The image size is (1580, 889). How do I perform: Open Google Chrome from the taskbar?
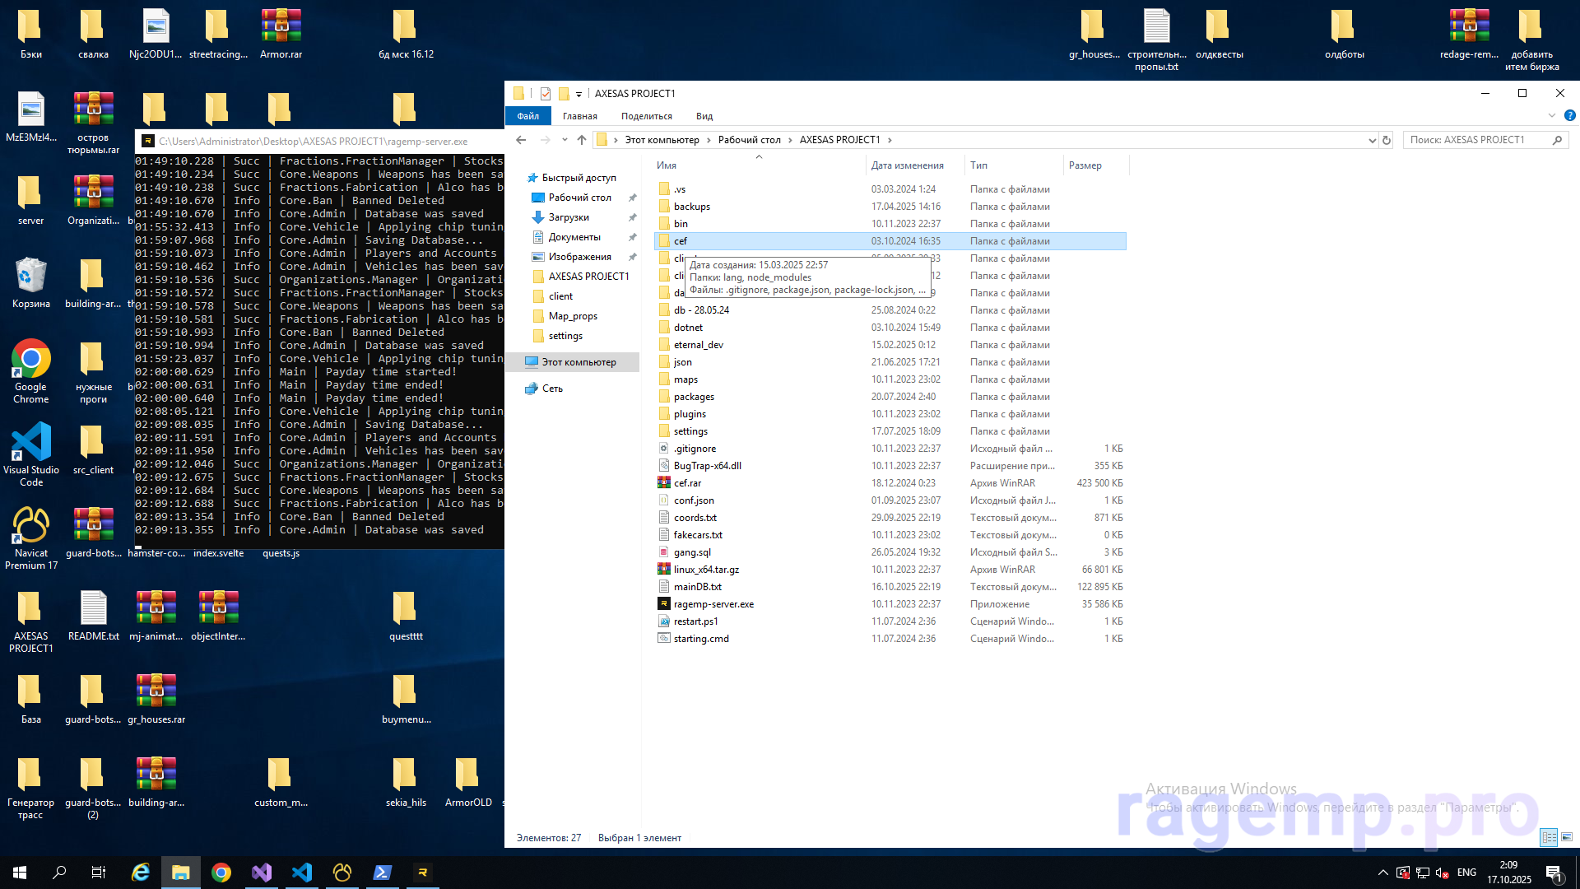[221, 873]
